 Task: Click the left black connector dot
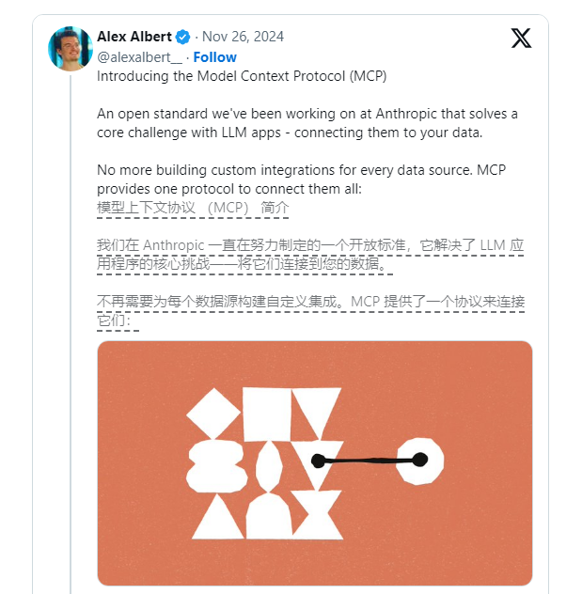[x=319, y=461]
